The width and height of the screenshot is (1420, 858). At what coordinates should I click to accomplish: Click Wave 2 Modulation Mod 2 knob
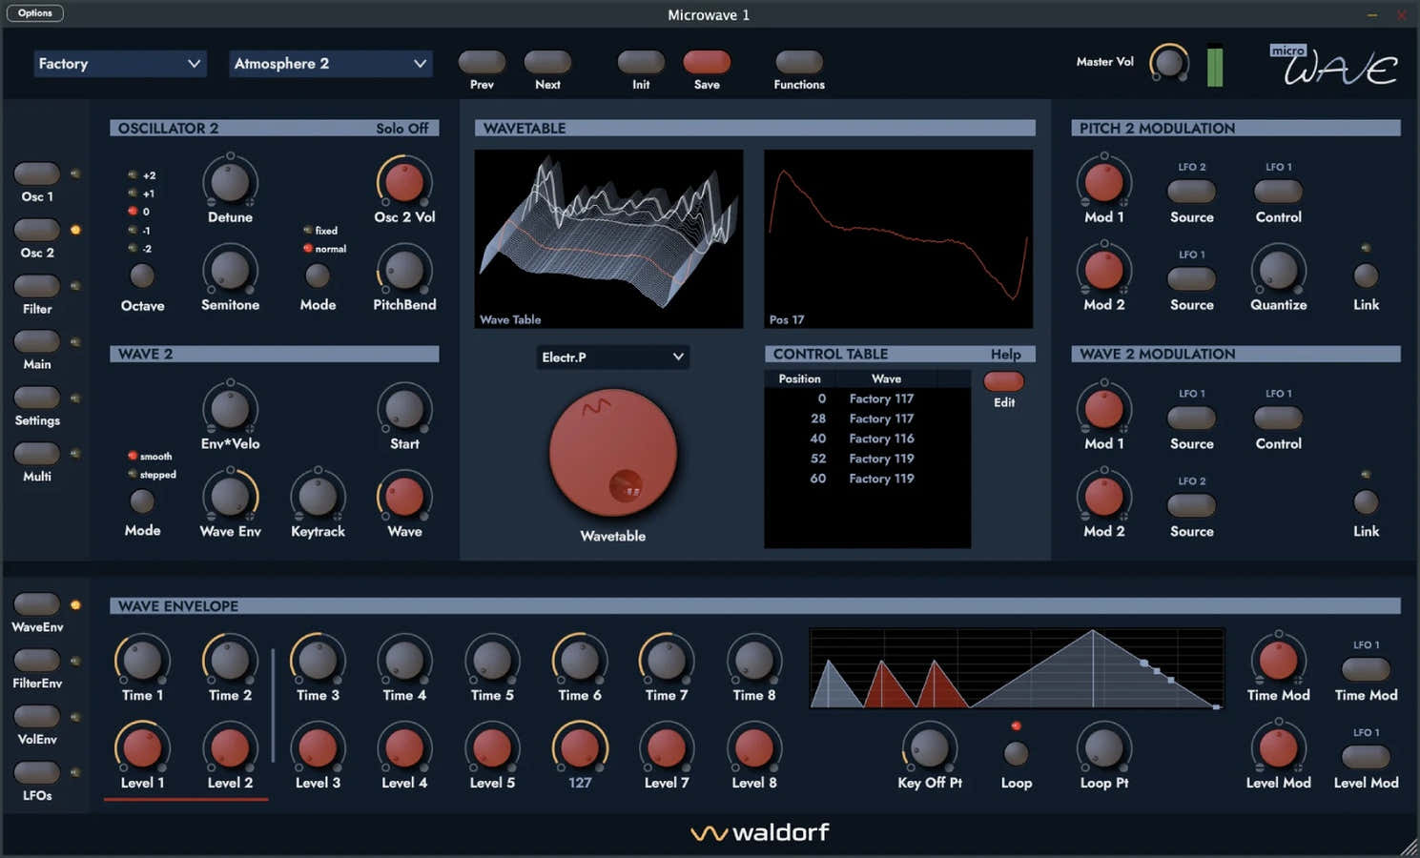pyautogui.click(x=1104, y=497)
